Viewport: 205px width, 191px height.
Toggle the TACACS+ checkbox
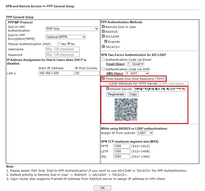[x=103, y=47]
